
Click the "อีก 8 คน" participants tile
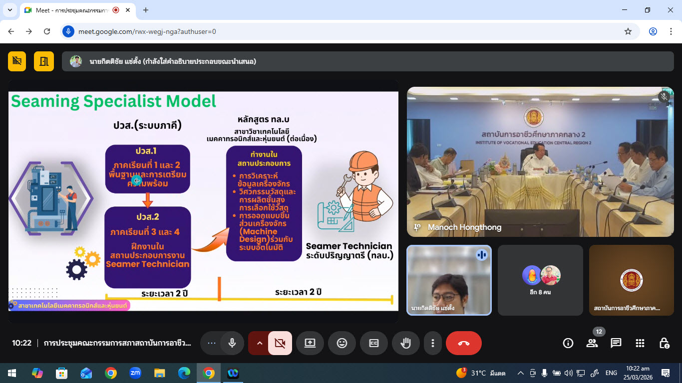[540, 280]
